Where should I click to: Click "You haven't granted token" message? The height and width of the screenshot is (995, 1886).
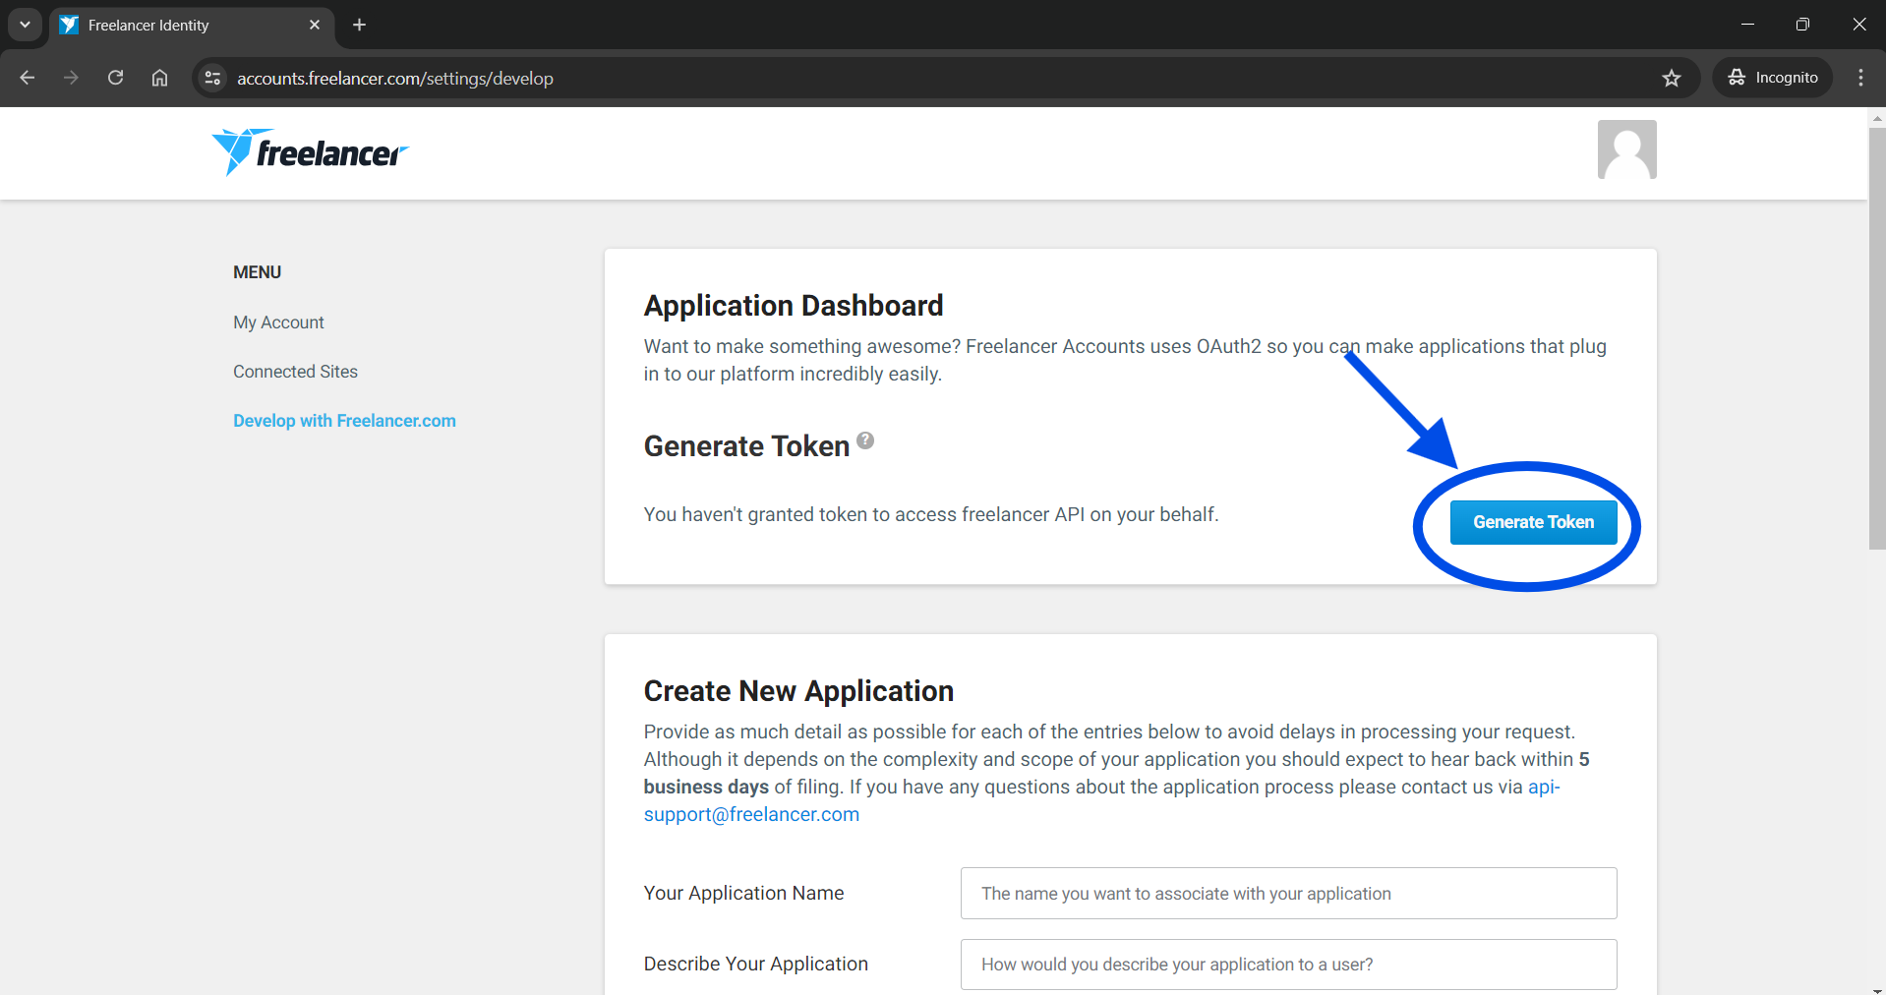[x=931, y=514]
